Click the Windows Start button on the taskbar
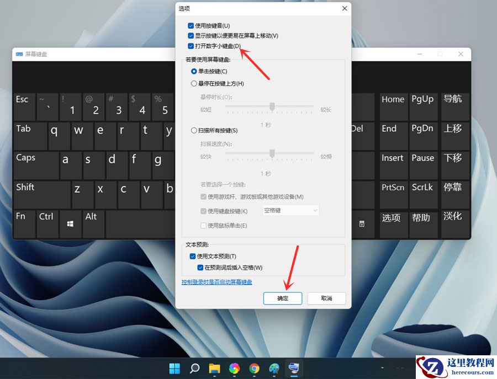 tap(174, 368)
